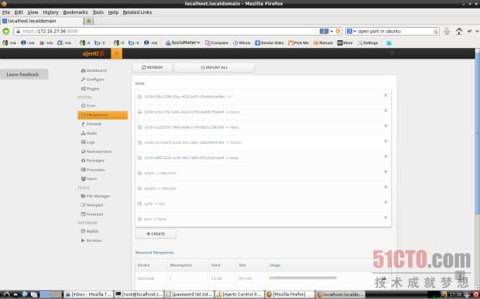
Task: Open the Users page
Action: (89, 179)
